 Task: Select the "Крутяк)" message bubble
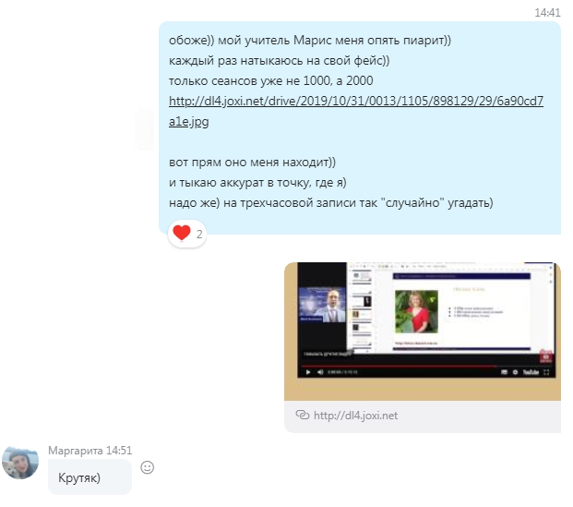[x=90, y=477]
